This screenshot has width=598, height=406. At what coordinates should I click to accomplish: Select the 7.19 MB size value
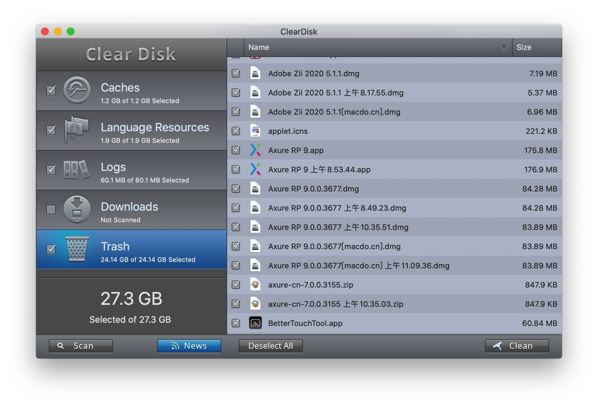[x=543, y=73]
